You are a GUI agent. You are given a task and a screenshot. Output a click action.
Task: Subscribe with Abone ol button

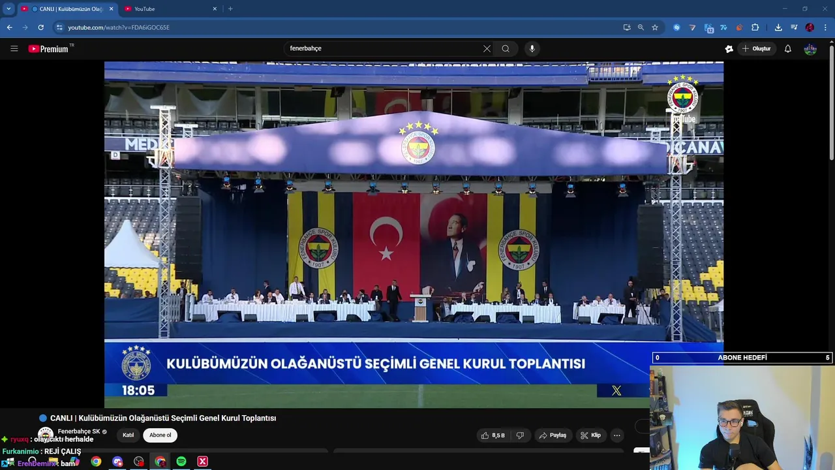point(160,435)
